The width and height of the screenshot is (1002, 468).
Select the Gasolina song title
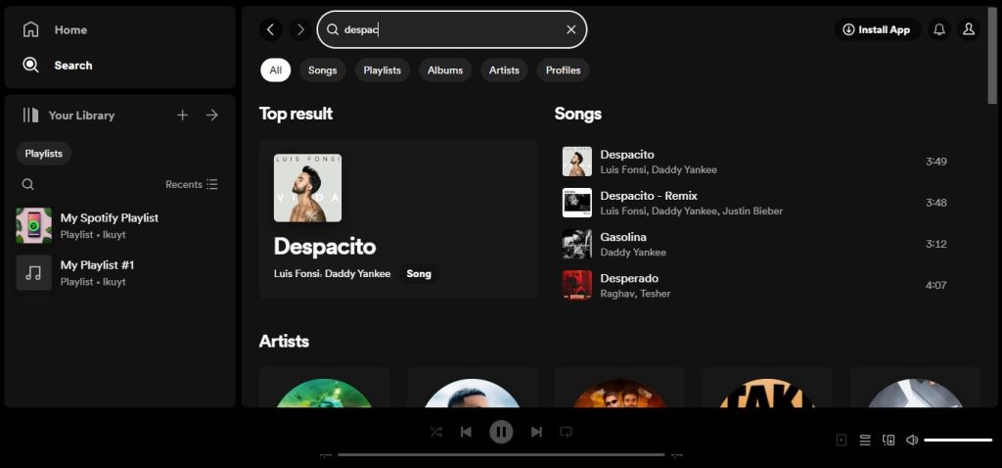623,237
